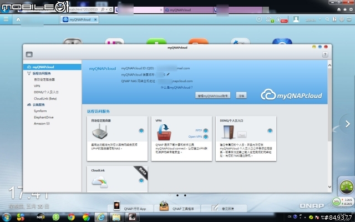Image resolution: width=355 pixels, height=222 pixels.
Task: Open browser home icon at top right
Action: point(339,9)
